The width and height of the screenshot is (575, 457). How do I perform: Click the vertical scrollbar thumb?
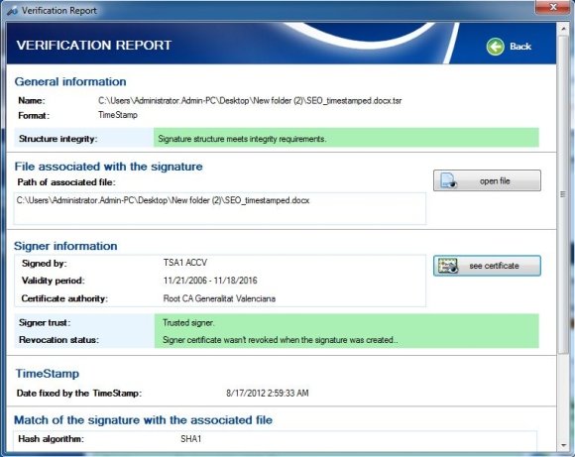(563, 194)
